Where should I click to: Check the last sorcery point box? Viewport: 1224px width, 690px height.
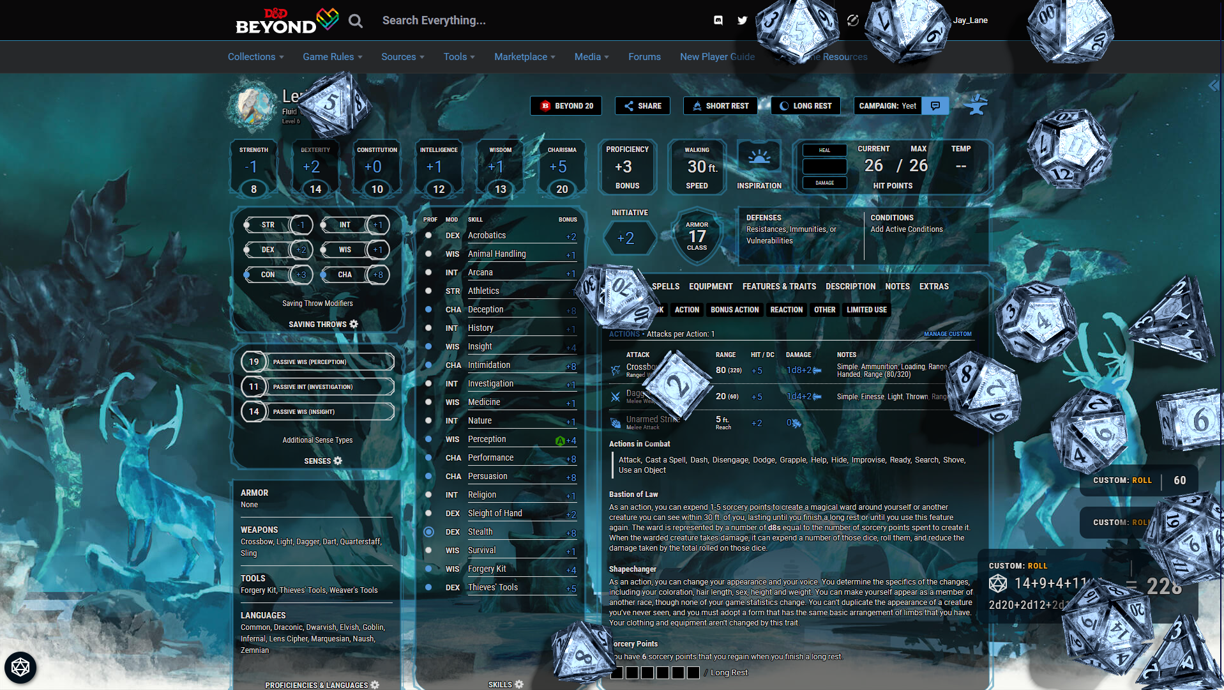693,673
